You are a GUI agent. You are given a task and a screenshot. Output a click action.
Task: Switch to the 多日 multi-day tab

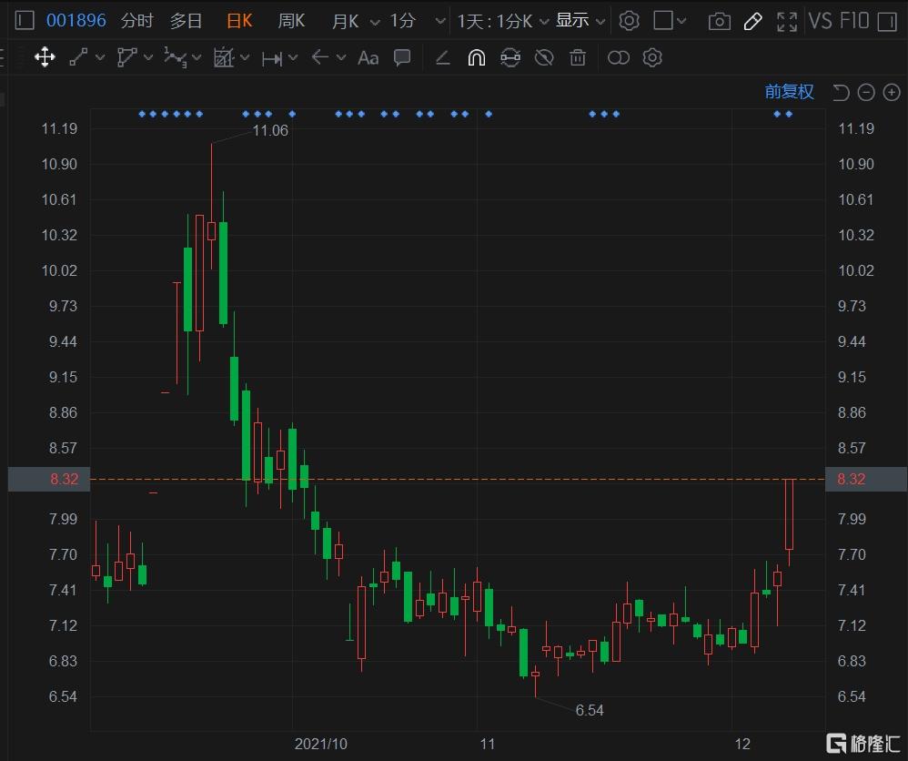[186, 21]
